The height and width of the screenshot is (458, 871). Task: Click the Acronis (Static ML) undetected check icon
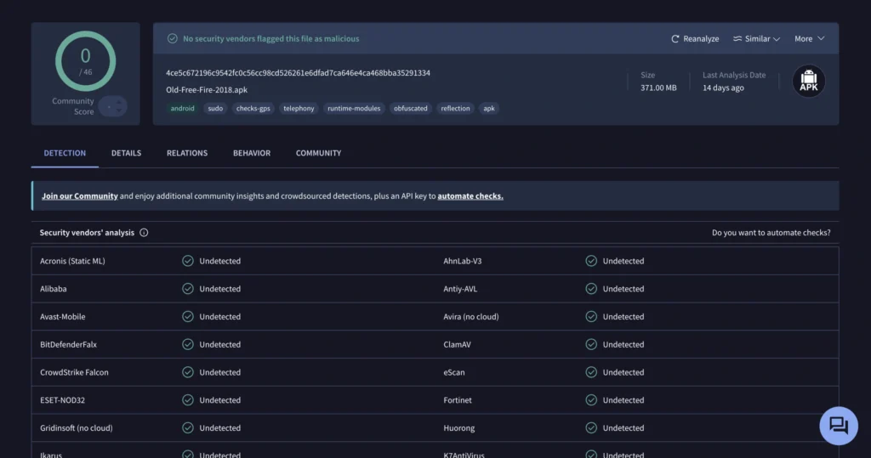click(x=188, y=261)
